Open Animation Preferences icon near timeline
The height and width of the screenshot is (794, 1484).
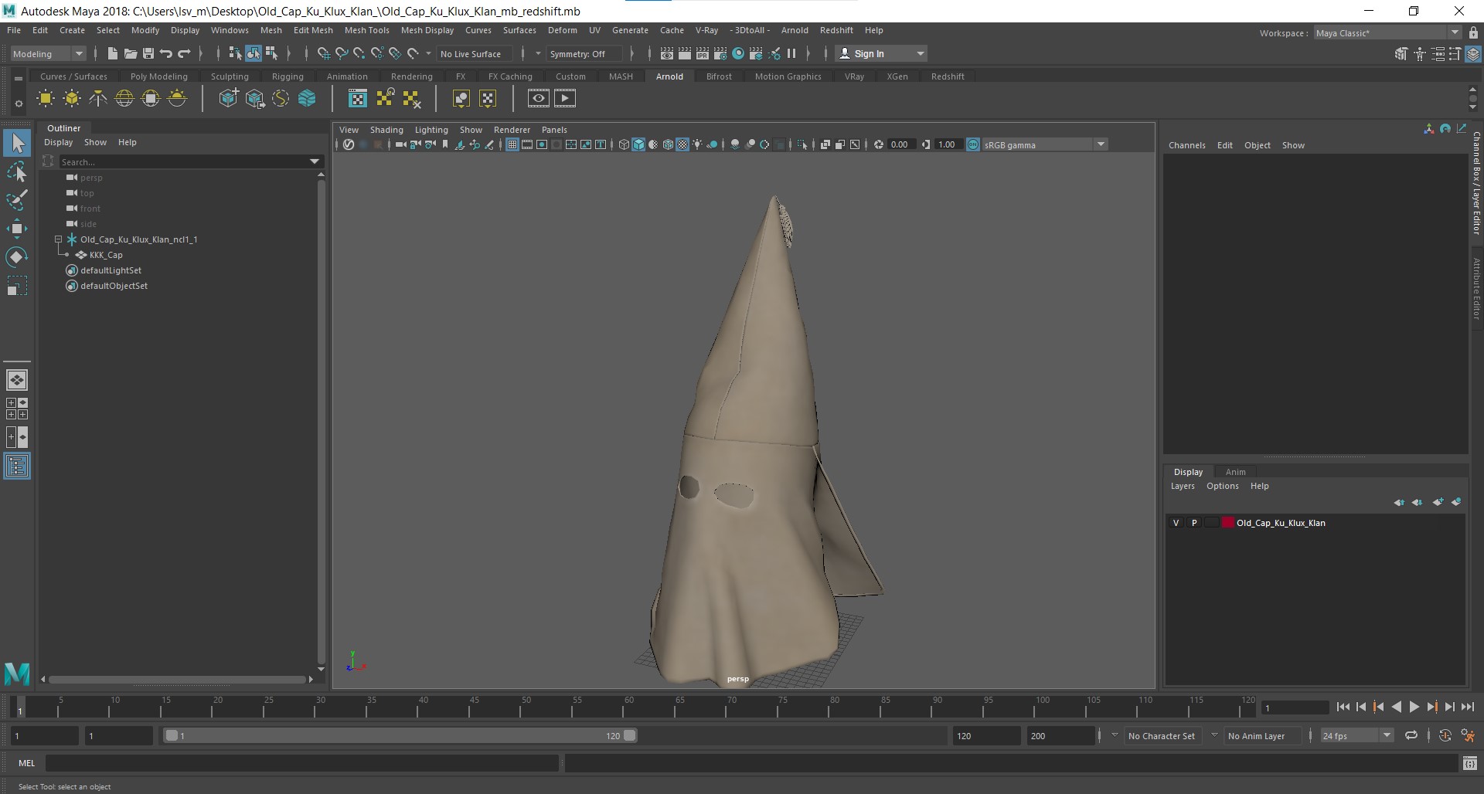pos(1468,736)
